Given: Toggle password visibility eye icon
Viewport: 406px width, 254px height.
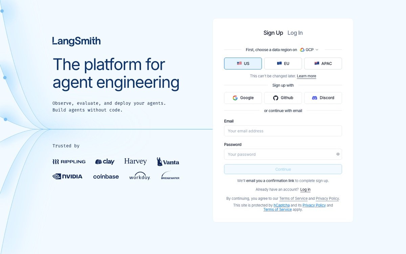Looking at the screenshot, I should [338, 154].
